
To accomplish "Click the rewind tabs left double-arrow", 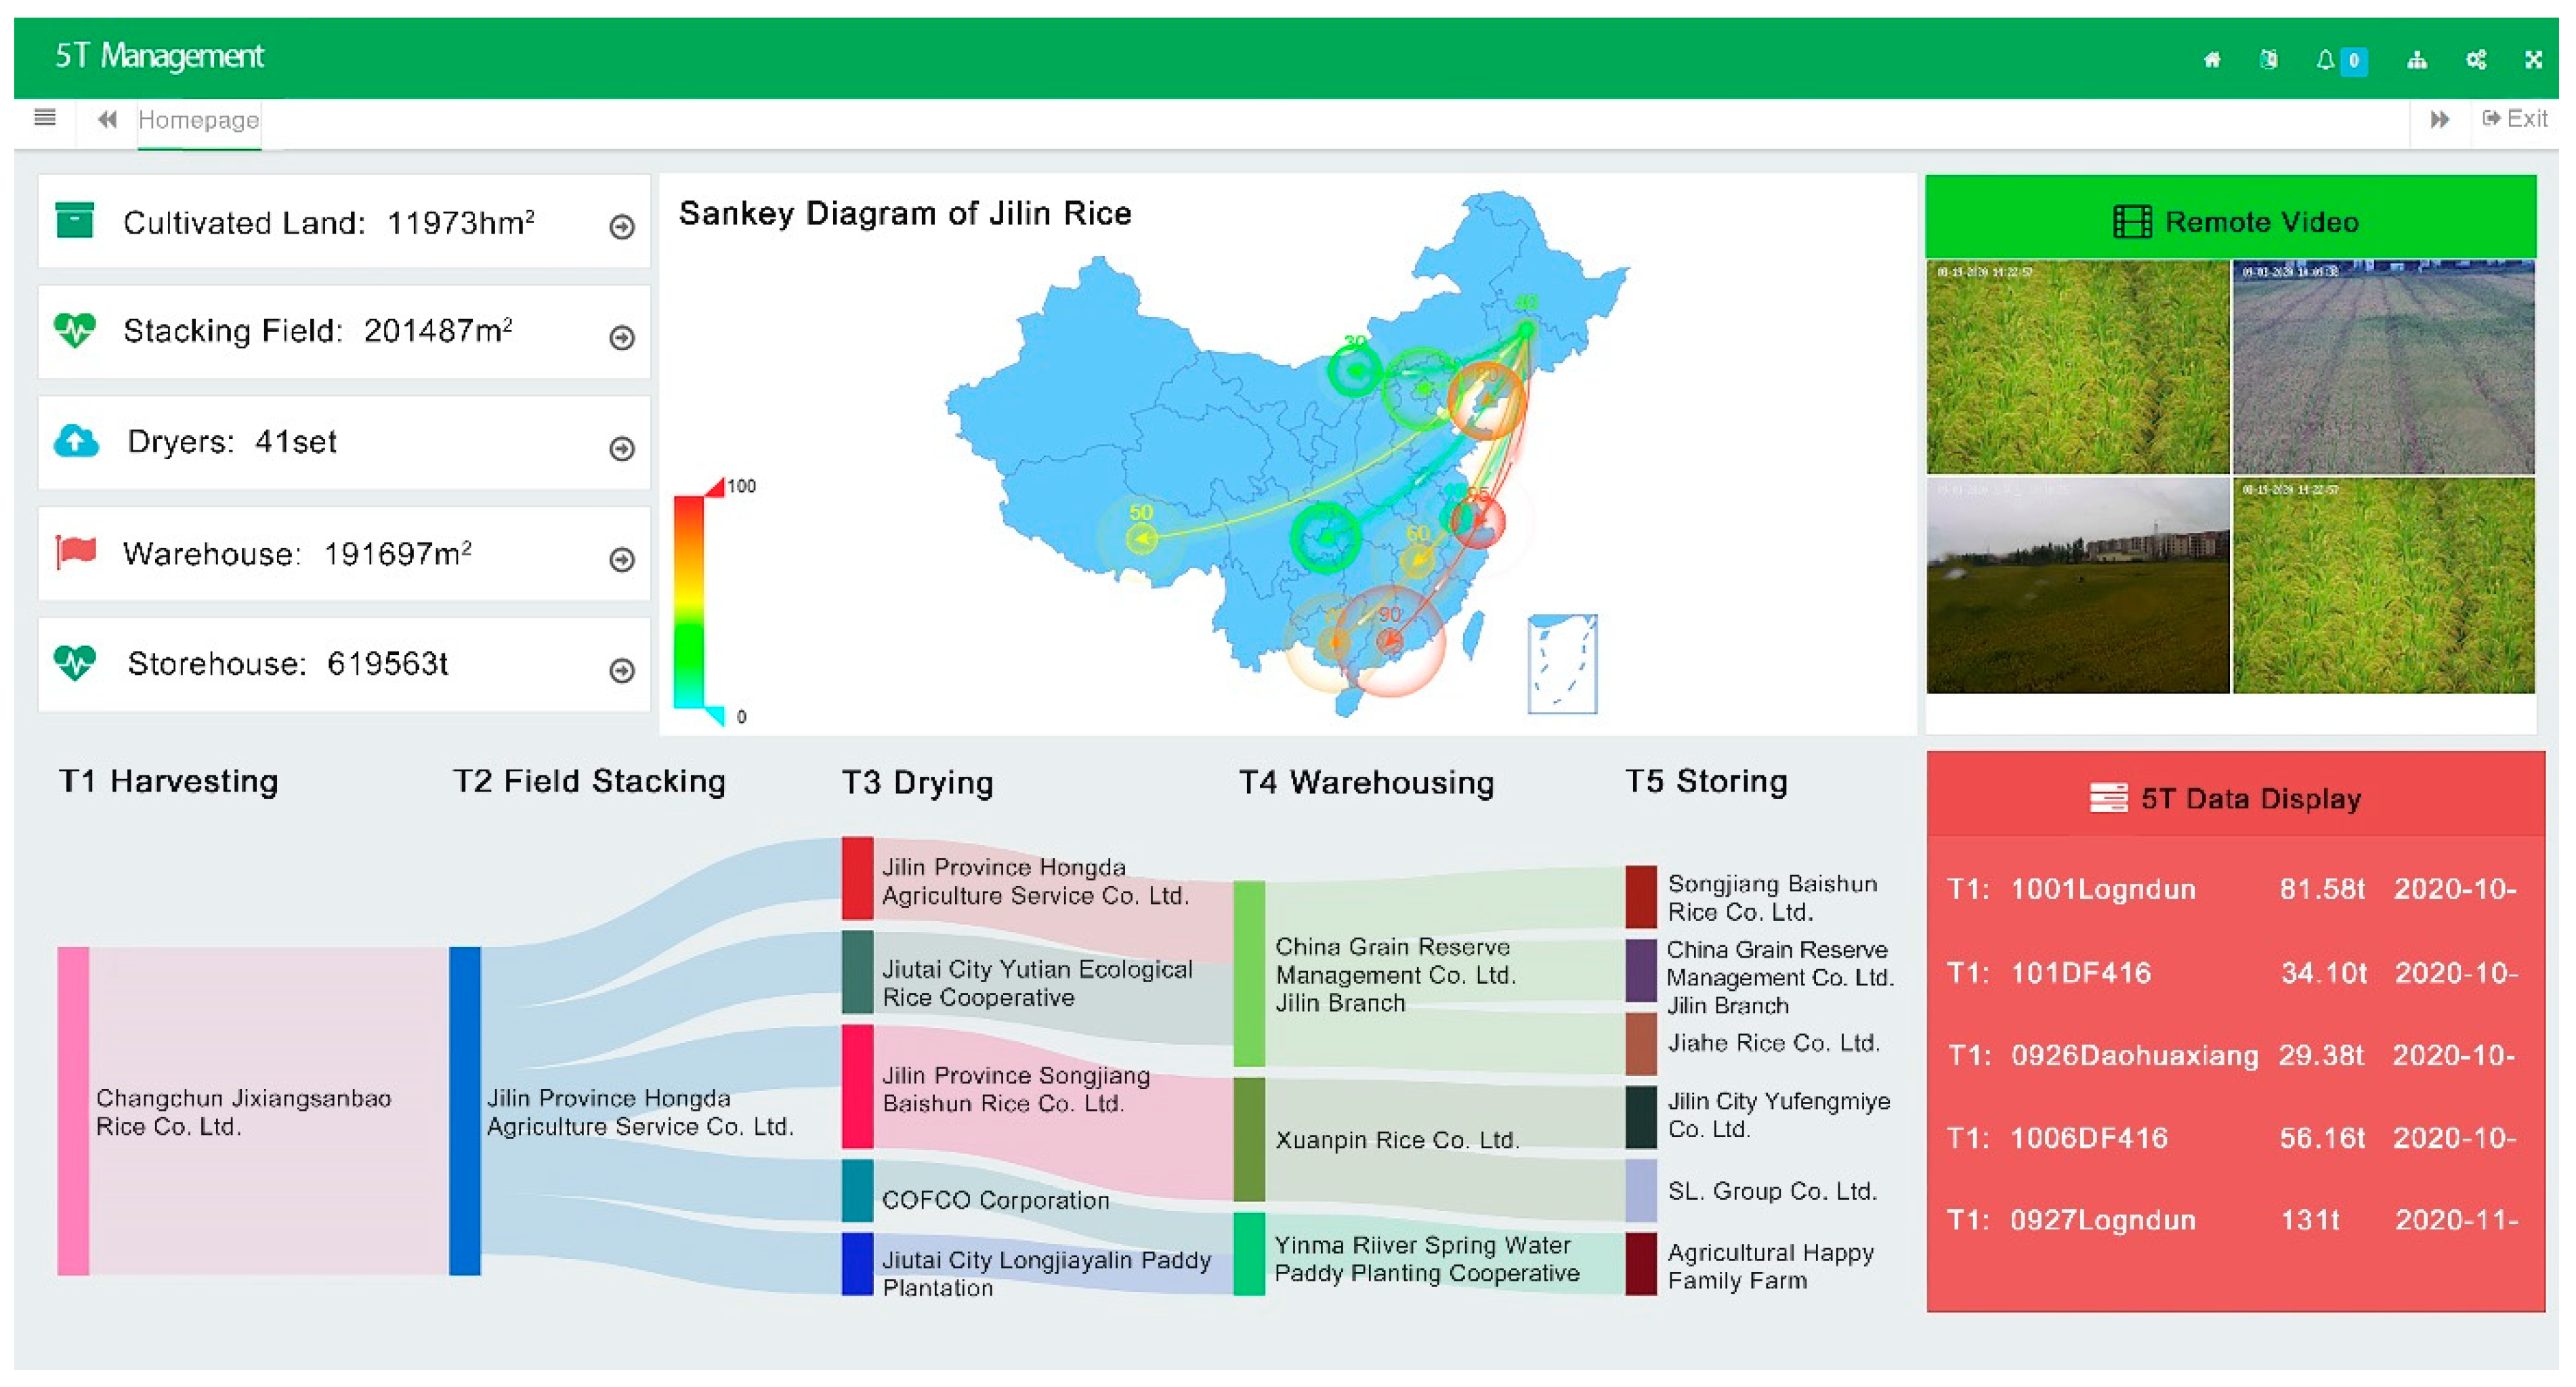I will [x=107, y=119].
